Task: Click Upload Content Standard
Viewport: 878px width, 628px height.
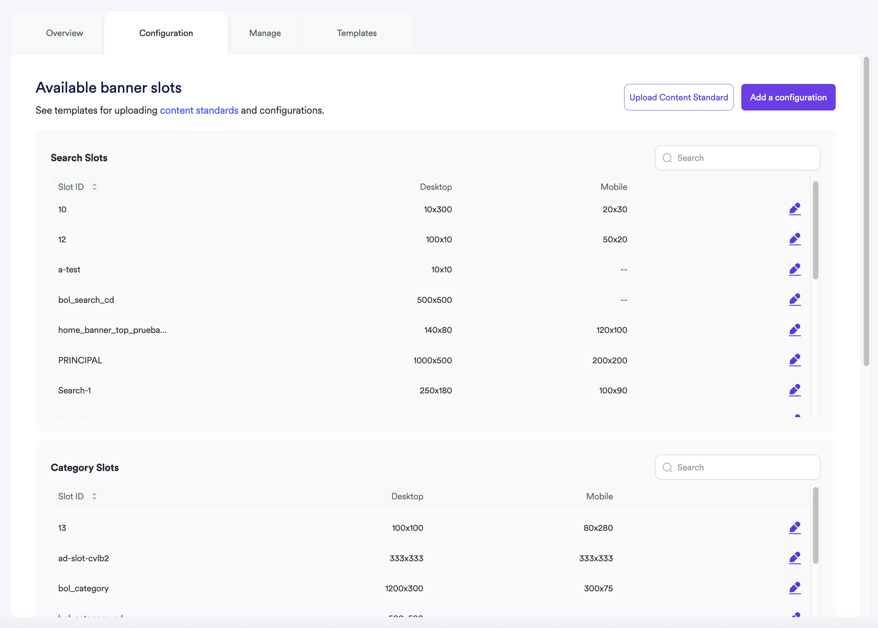Action: [678, 97]
